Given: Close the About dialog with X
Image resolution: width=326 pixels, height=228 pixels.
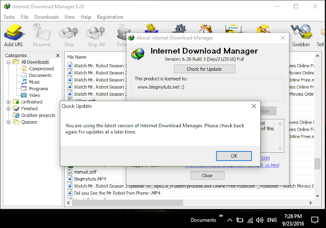Looking at the screenshot, I should point(283,38).
